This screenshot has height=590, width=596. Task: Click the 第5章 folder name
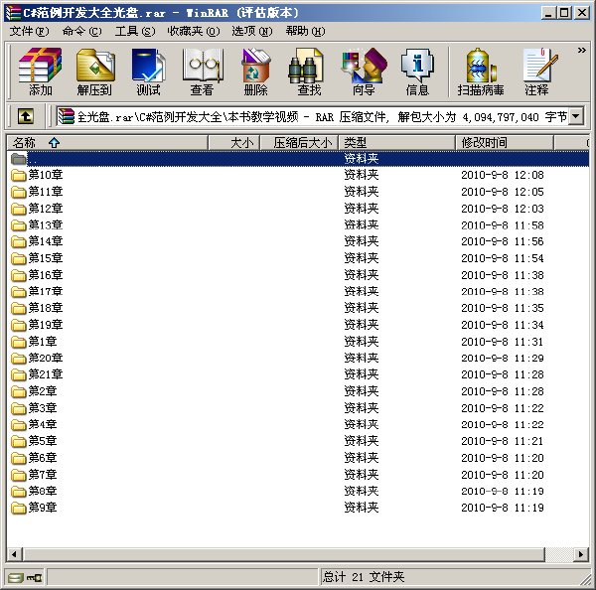pos(43,441)
